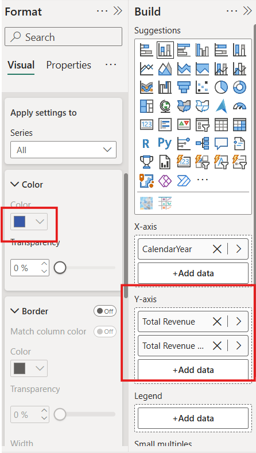
Task: Select the Stacked column chart visual
Action: coord(165,50)
